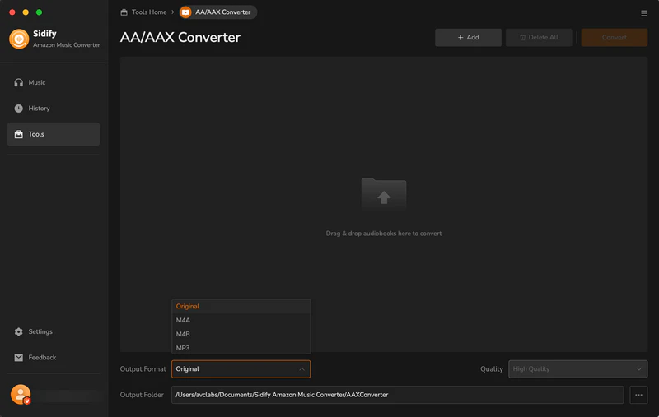Open History via the clock icon
This screenshot has height=417, width=659.
[18, 109]
